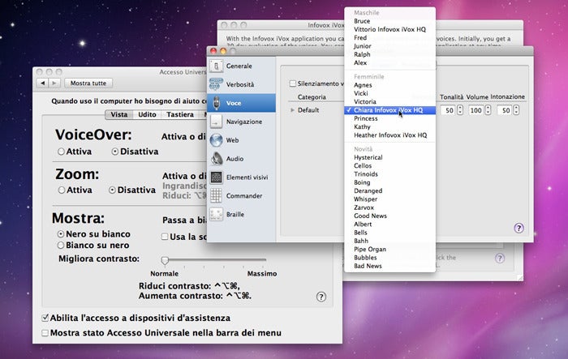Viewport: 568px width, 359px height.
Task: Select Disattiva under Zoom
Action: [112, 190]
